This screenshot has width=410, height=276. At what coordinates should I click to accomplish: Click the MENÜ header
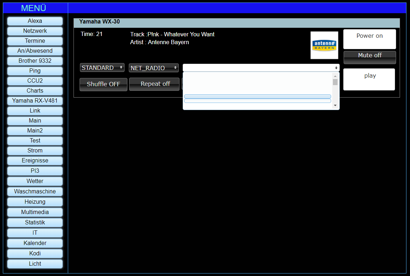pyautogui.click(x=34, y=8)
